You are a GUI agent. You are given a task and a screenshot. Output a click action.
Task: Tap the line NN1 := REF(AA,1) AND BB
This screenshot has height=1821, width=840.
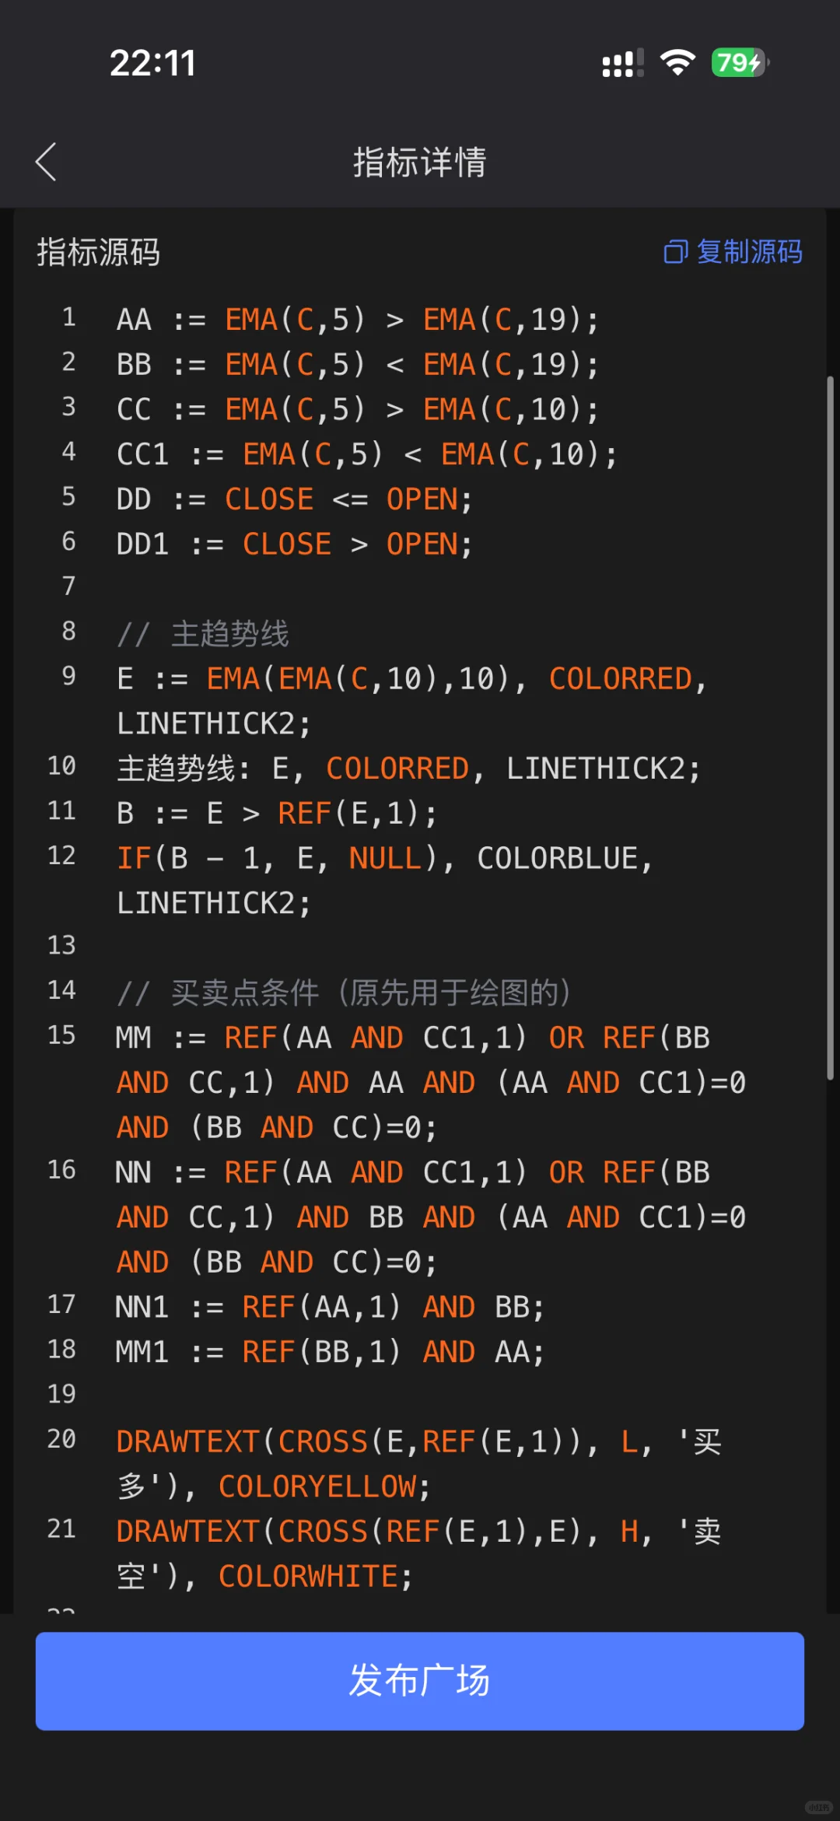330,1307
